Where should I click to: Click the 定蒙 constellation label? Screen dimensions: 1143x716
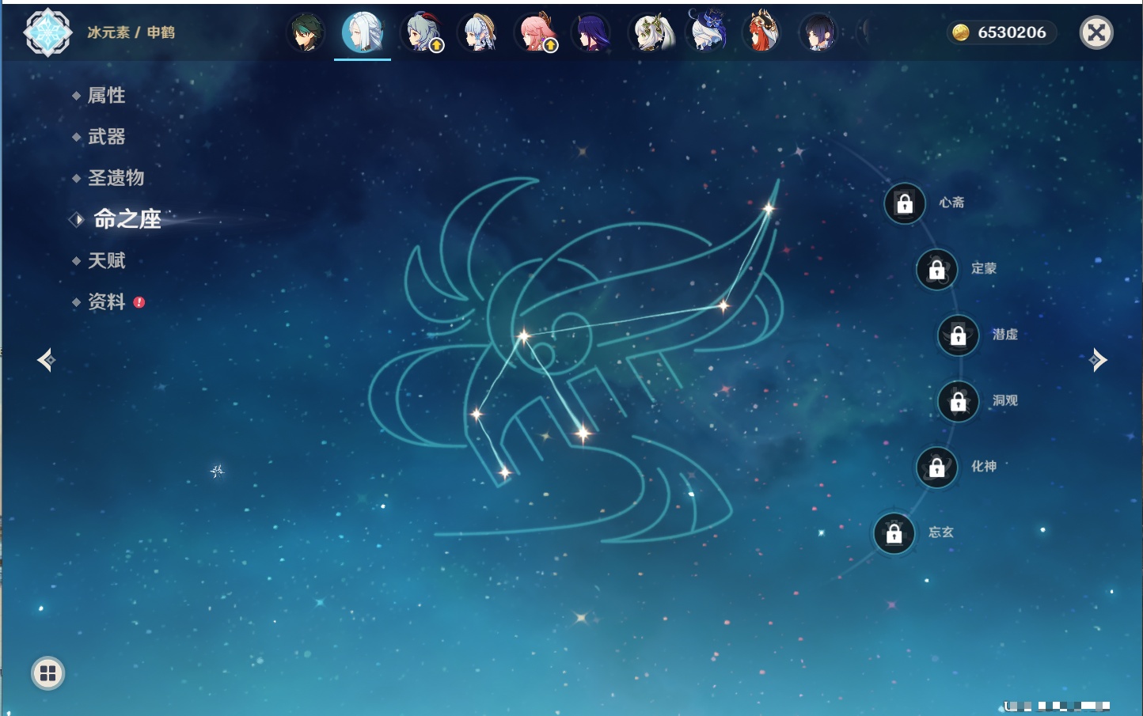point(984,268)
